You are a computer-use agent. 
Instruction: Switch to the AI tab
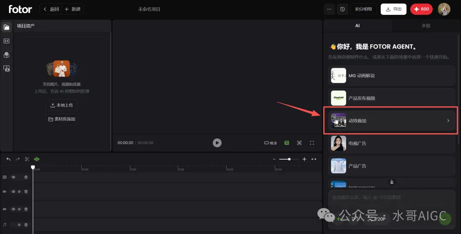(357, 26)
